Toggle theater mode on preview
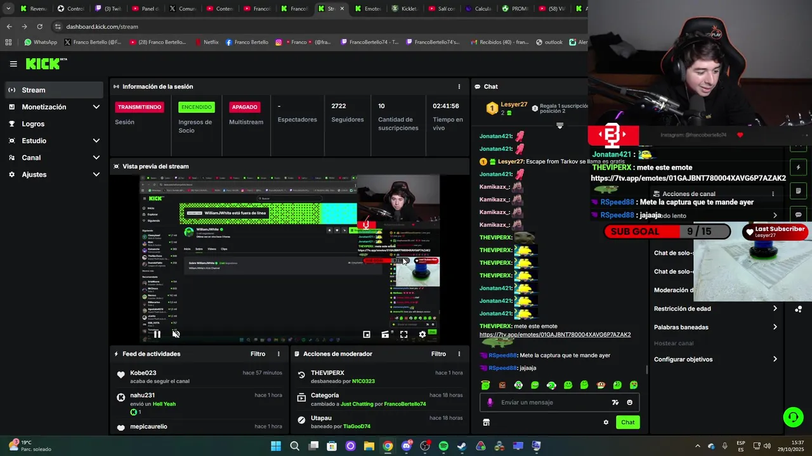The image size is (812, 456). (x=385, y=334)
